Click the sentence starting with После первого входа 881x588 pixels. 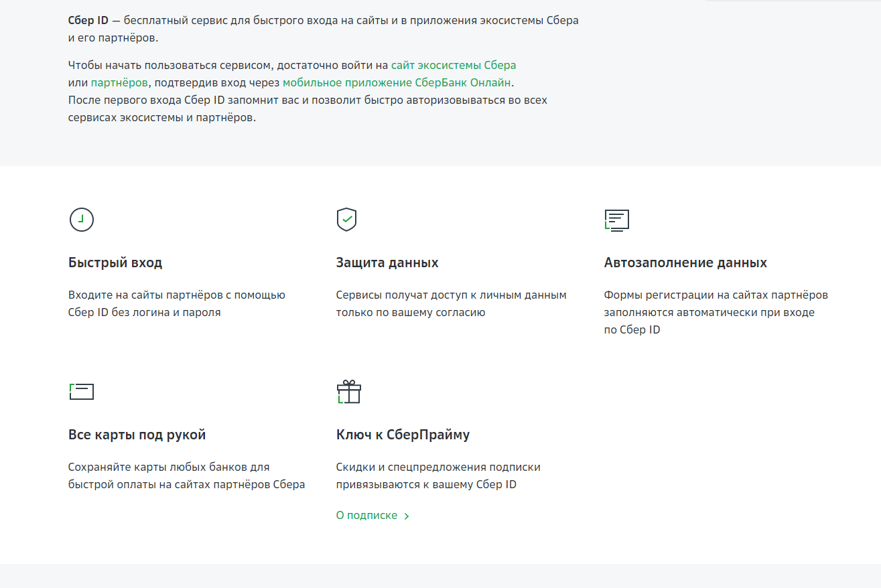click(x=308, y=109)
